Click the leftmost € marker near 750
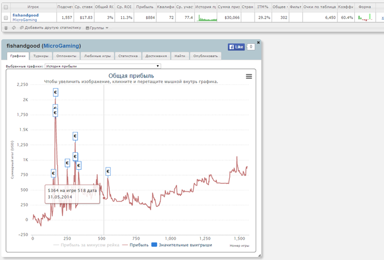This screenshot has width=384, height=260. 53,174
